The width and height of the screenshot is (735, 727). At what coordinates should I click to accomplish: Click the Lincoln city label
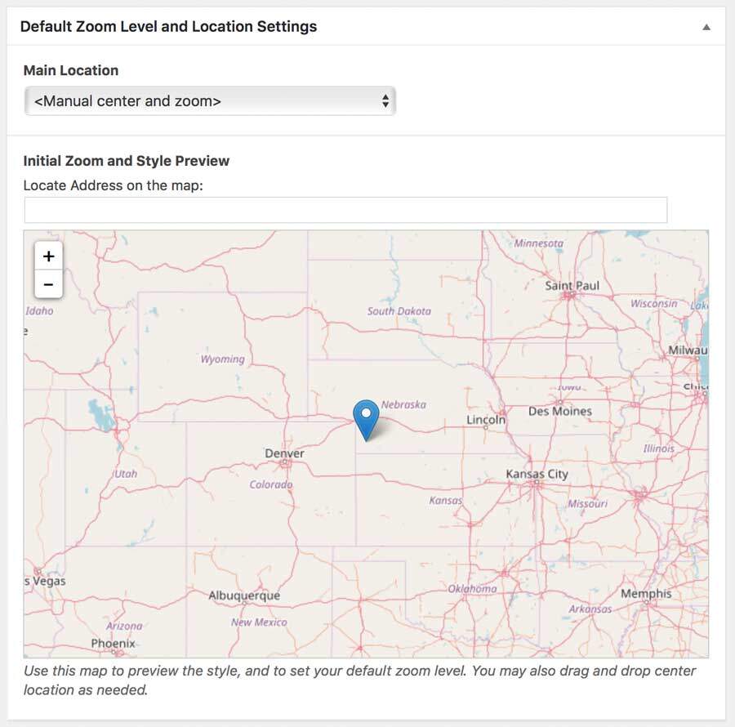click(486, 420)
